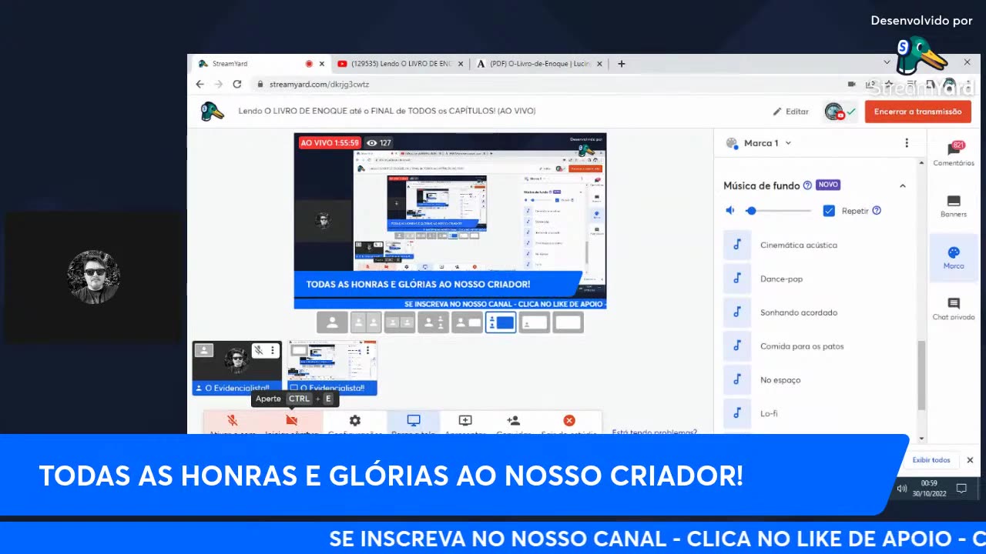Play the No espaço music track
The width and height of the screenshot is (986, 554).
737,379
